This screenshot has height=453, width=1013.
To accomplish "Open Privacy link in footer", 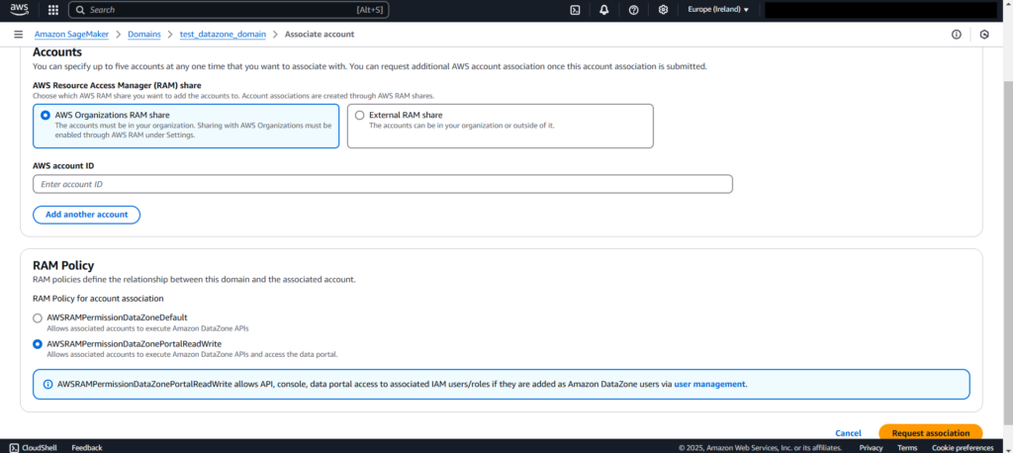I will 871,448.
